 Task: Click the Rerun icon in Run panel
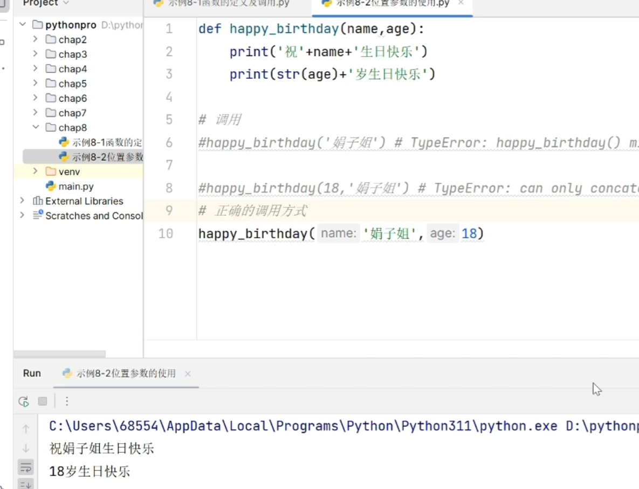pos(24,401)
